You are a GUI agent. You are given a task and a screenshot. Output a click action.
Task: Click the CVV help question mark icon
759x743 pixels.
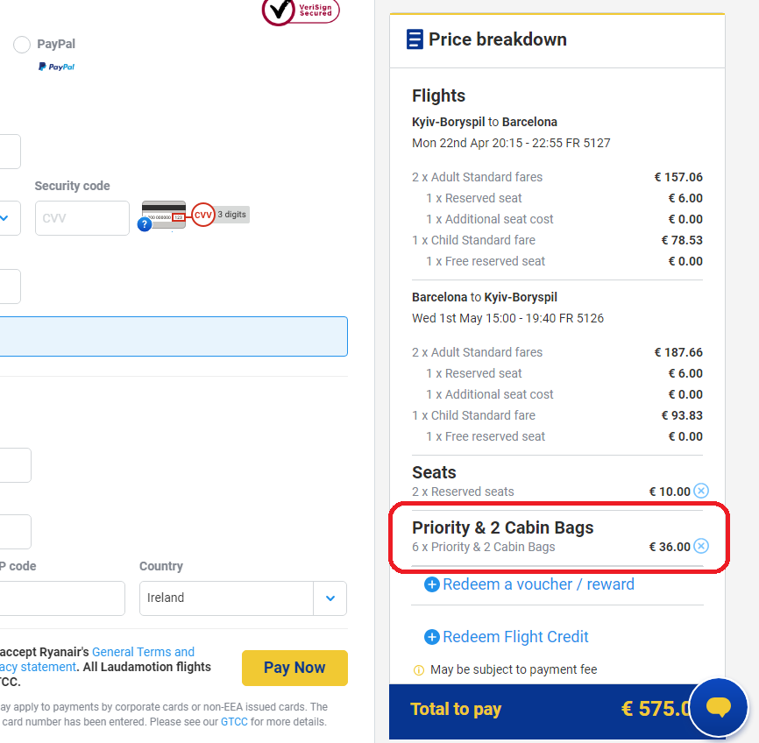click(x=145, y=224)
